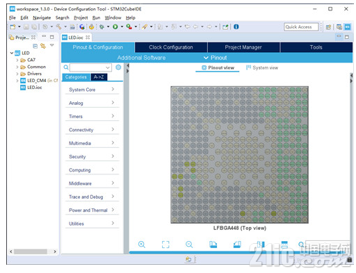This screenshot has width=356, height=273.
Task: Click the Debug bug icon
Action: (x=102, y=27)
